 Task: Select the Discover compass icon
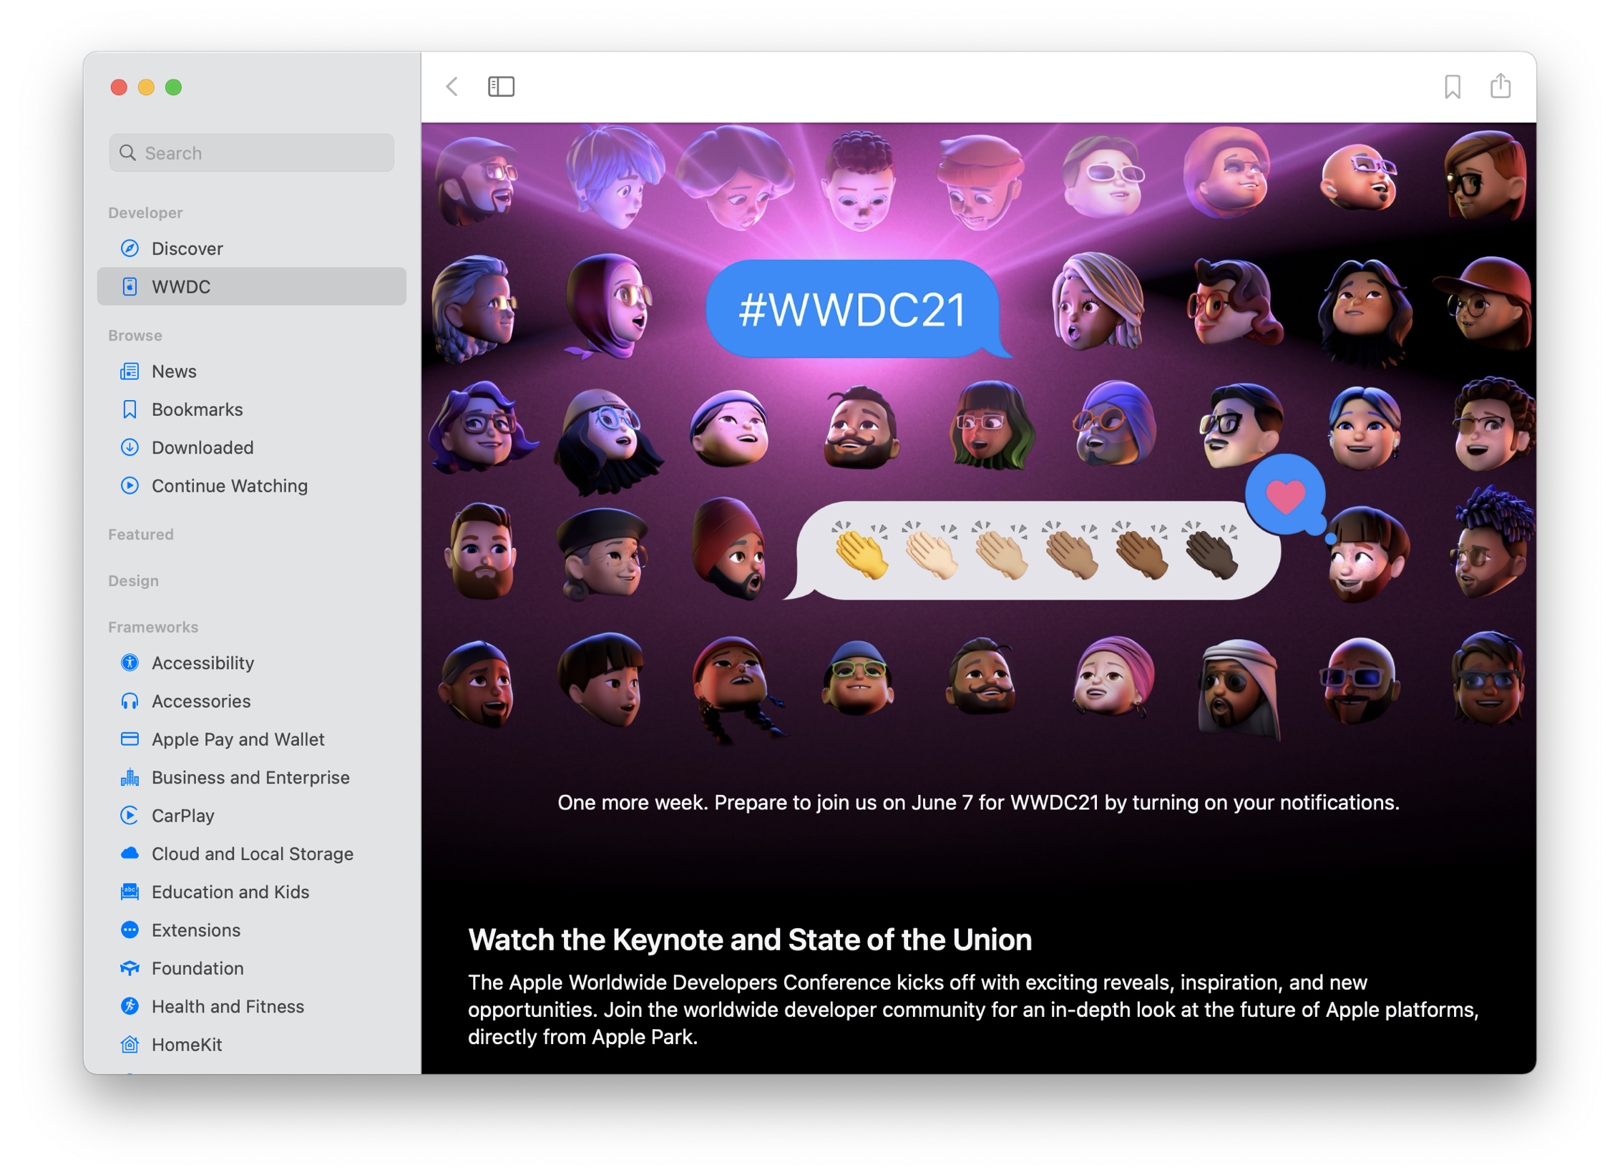click(130, 248)
